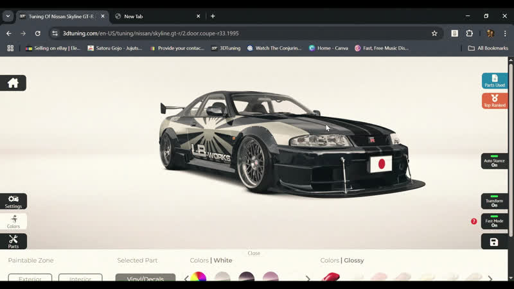Viewport: 514px width, 289px height.
Task: Open the tab search dropdown
Action: point(8,16)
